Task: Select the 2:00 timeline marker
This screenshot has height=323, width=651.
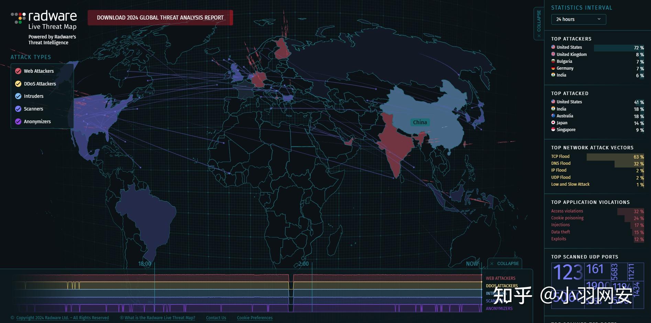Action: click(x=304, y=264)
